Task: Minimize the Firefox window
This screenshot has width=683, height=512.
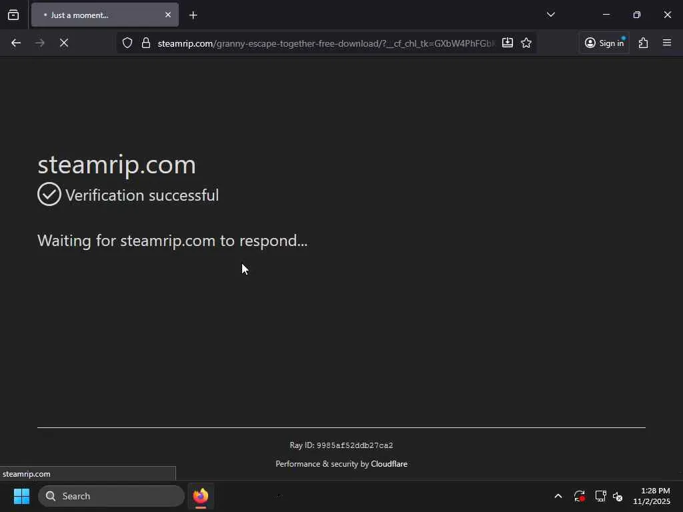Action: [x=606, y=15]
